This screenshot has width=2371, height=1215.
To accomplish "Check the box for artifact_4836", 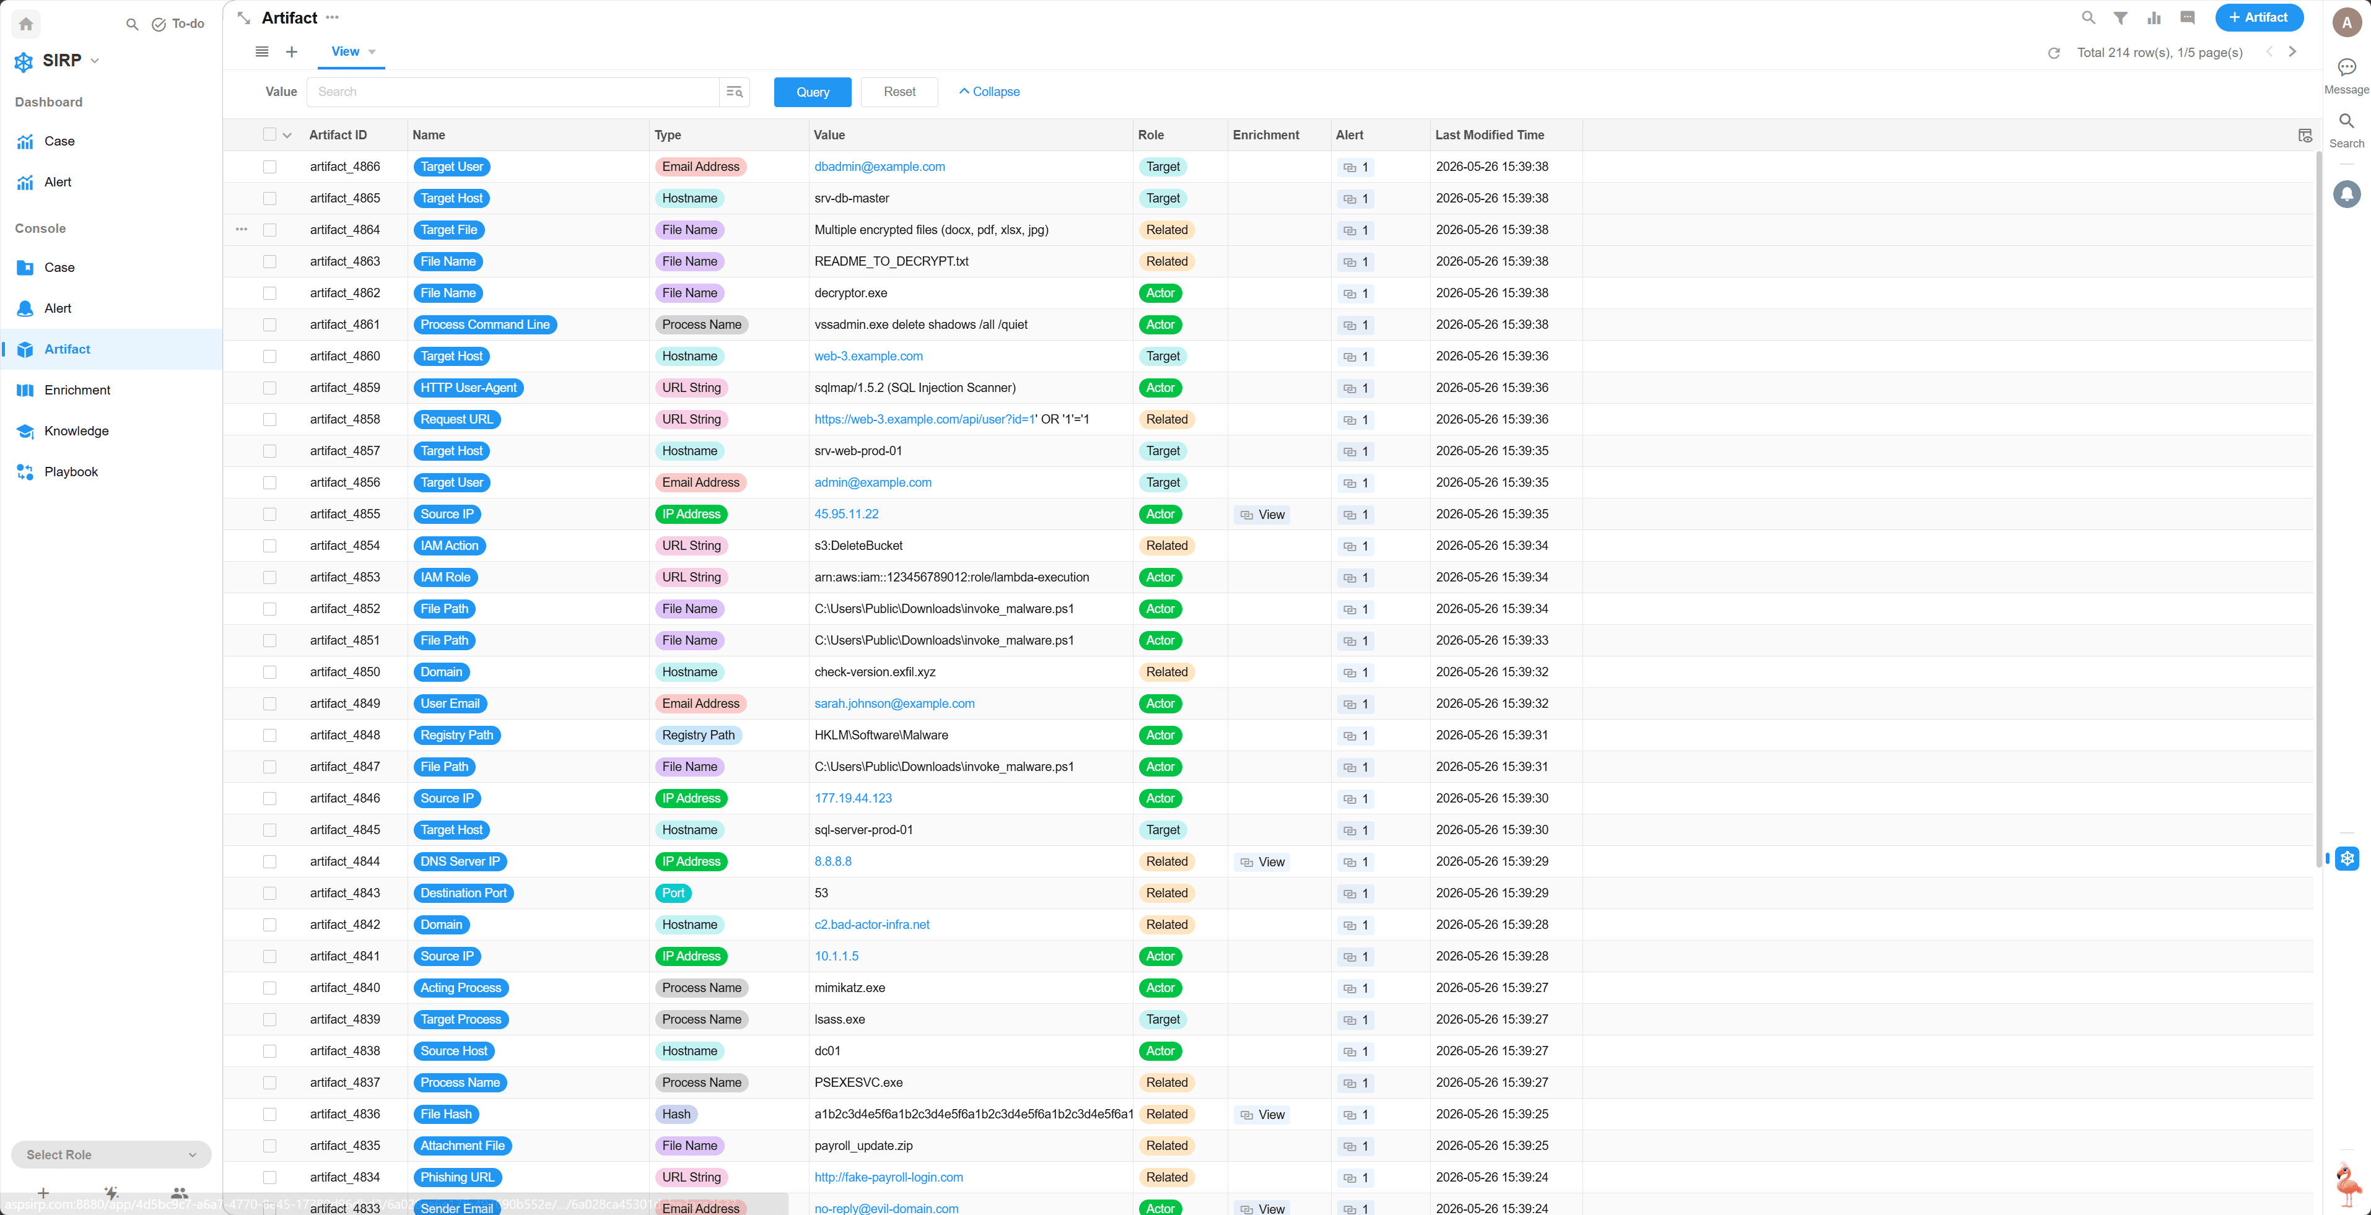I will [269, 1113].
